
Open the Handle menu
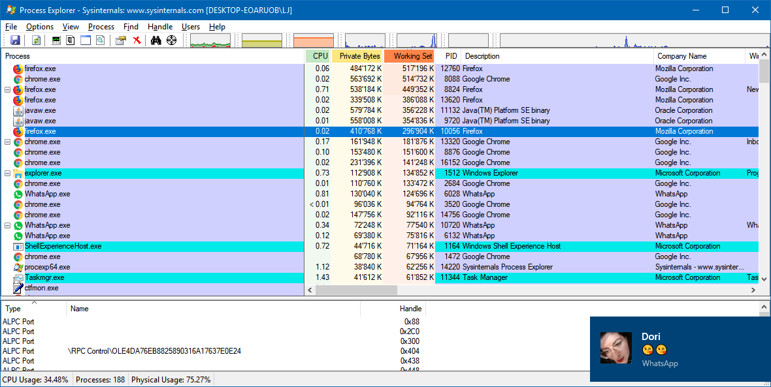click(160, 27)
